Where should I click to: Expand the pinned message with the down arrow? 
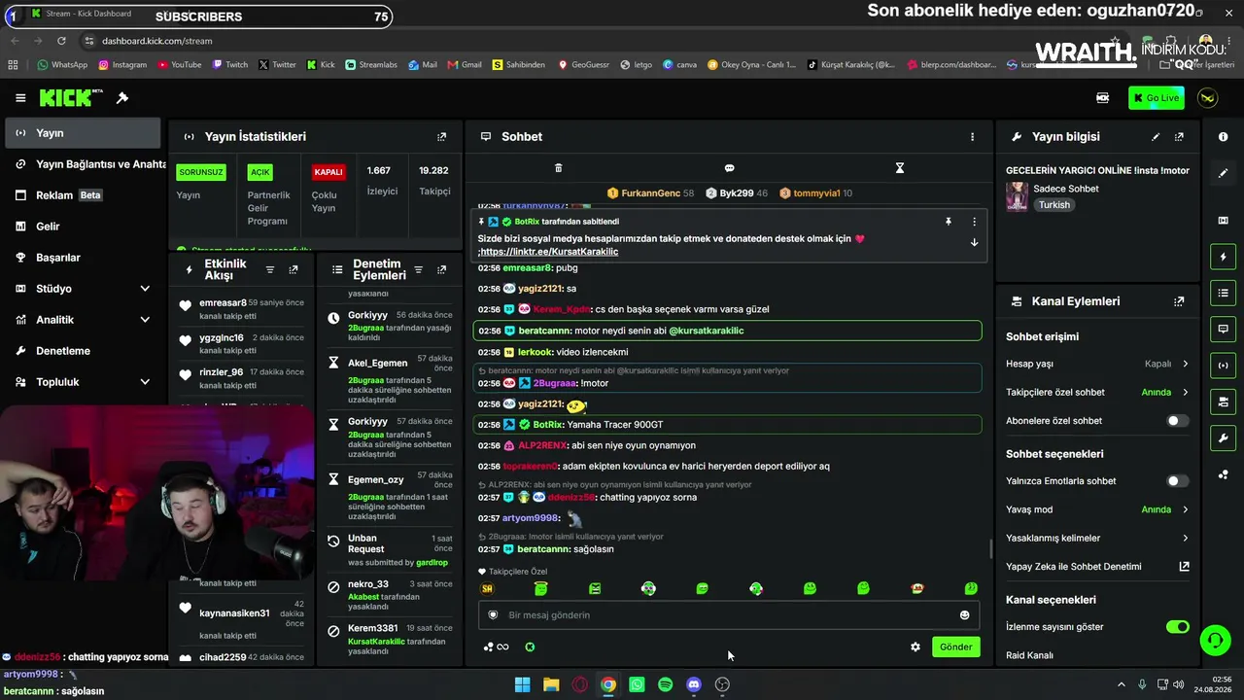(974, 242)
